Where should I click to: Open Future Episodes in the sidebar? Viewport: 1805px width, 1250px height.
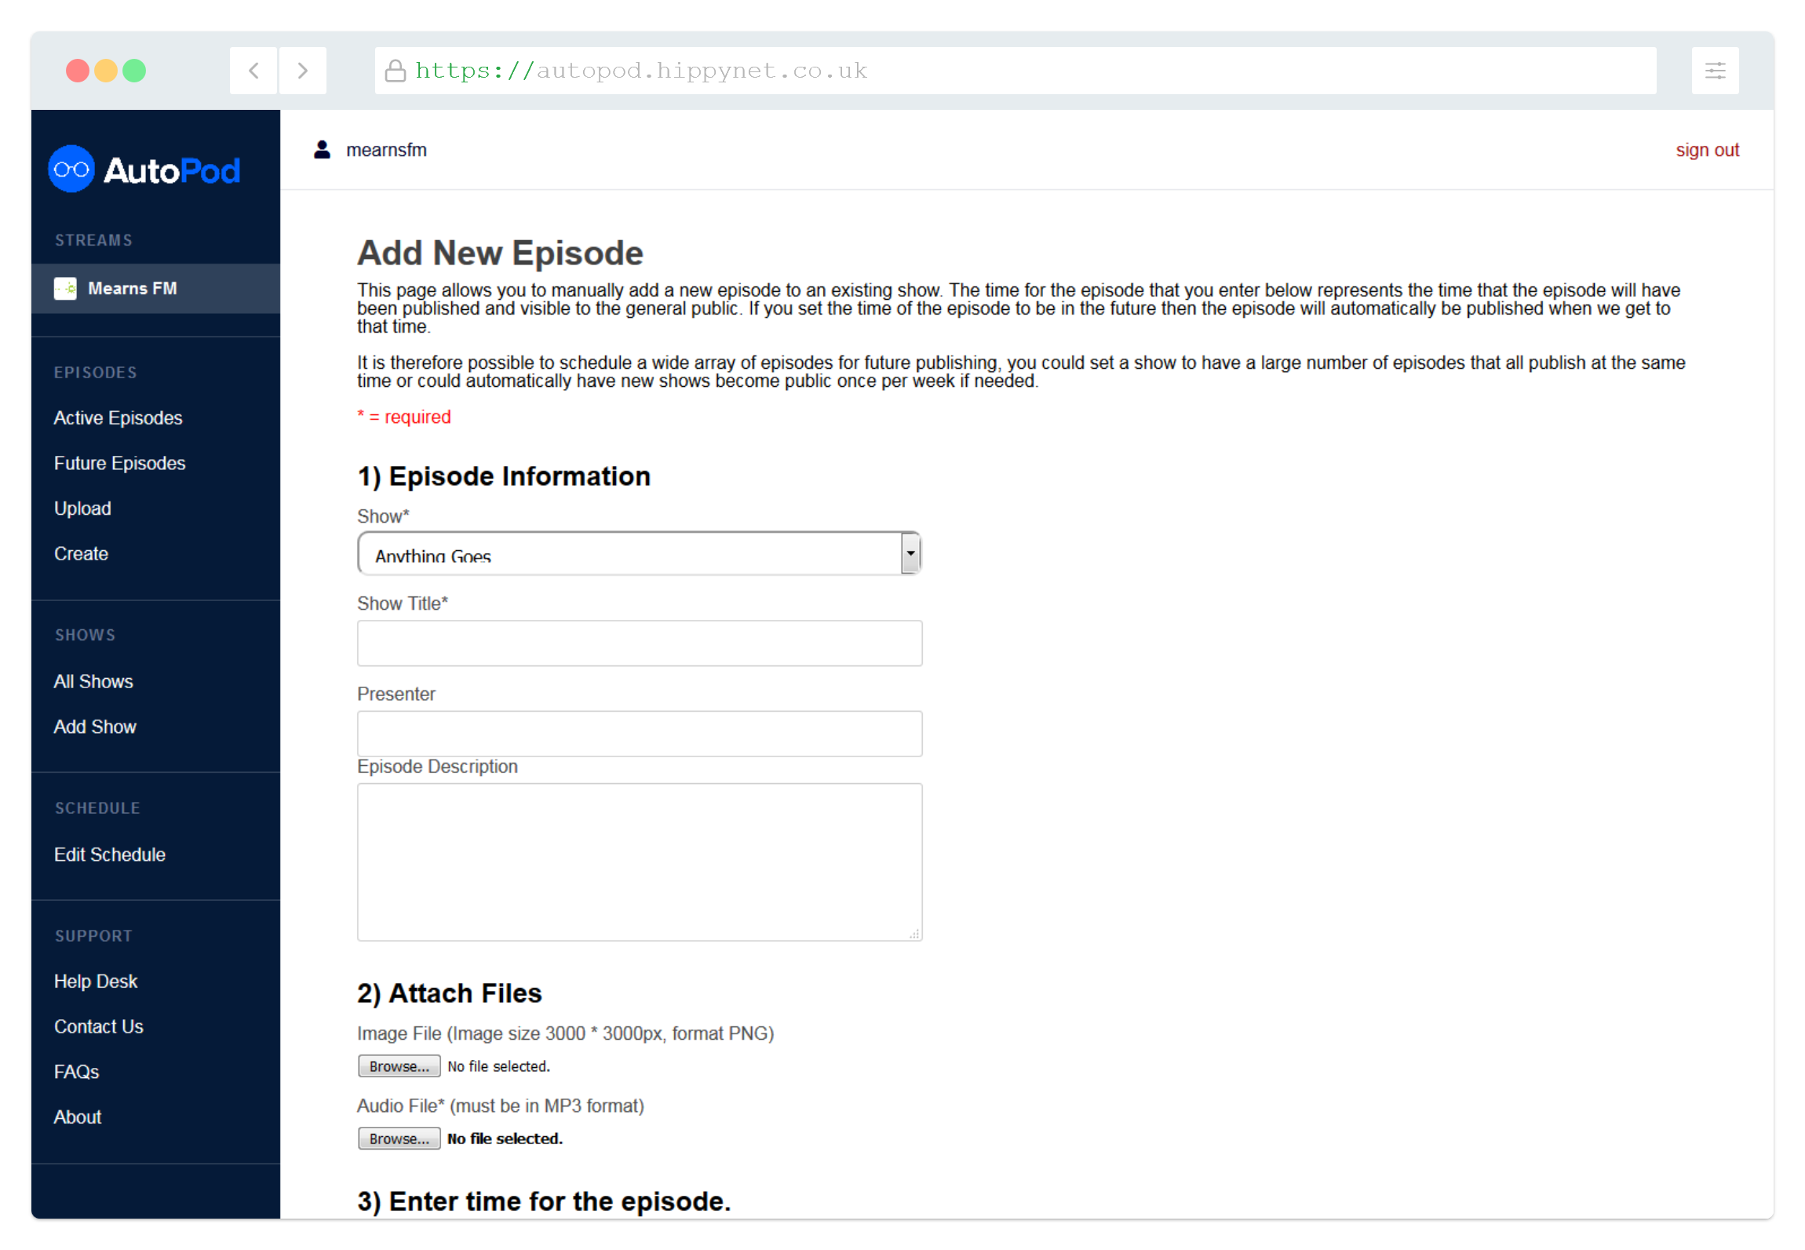click(119, 463)
